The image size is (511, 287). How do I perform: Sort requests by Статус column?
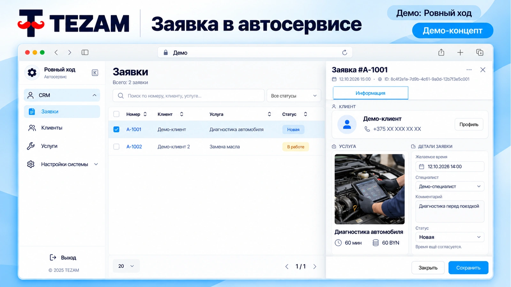[306, 114]
